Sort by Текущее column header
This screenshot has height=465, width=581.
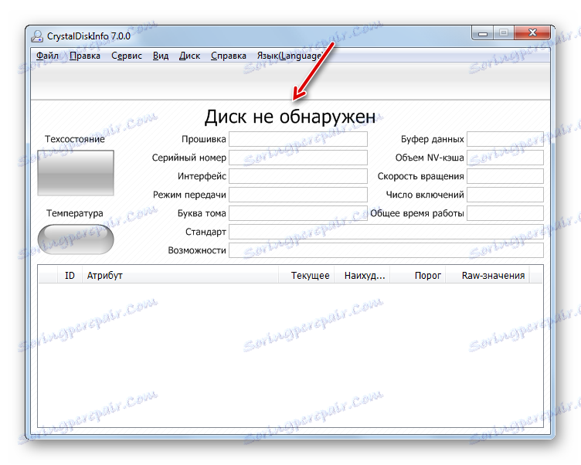coord(307,275)
